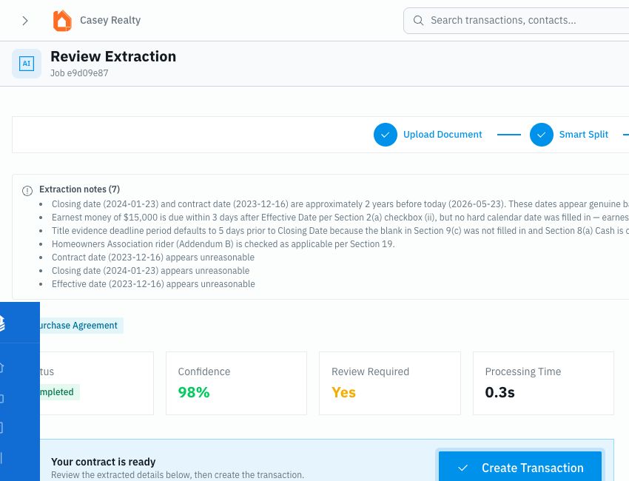Click the Review Required Yes value
The image size is (629, 481).
[343, 392]
